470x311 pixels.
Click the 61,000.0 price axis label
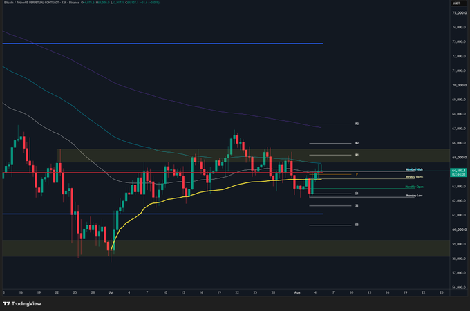pos(459,215)
